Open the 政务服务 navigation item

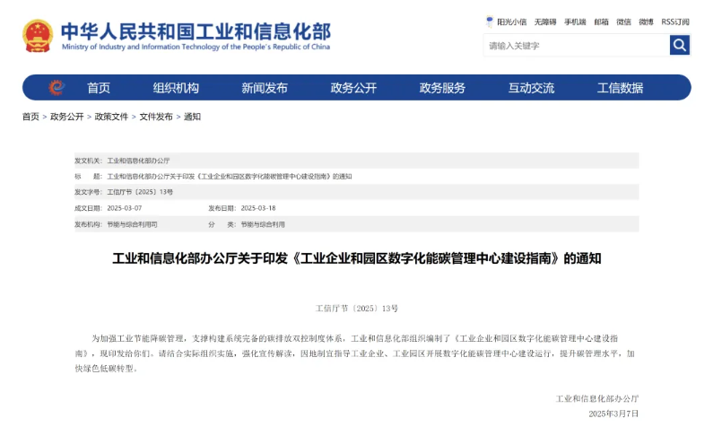442,88
